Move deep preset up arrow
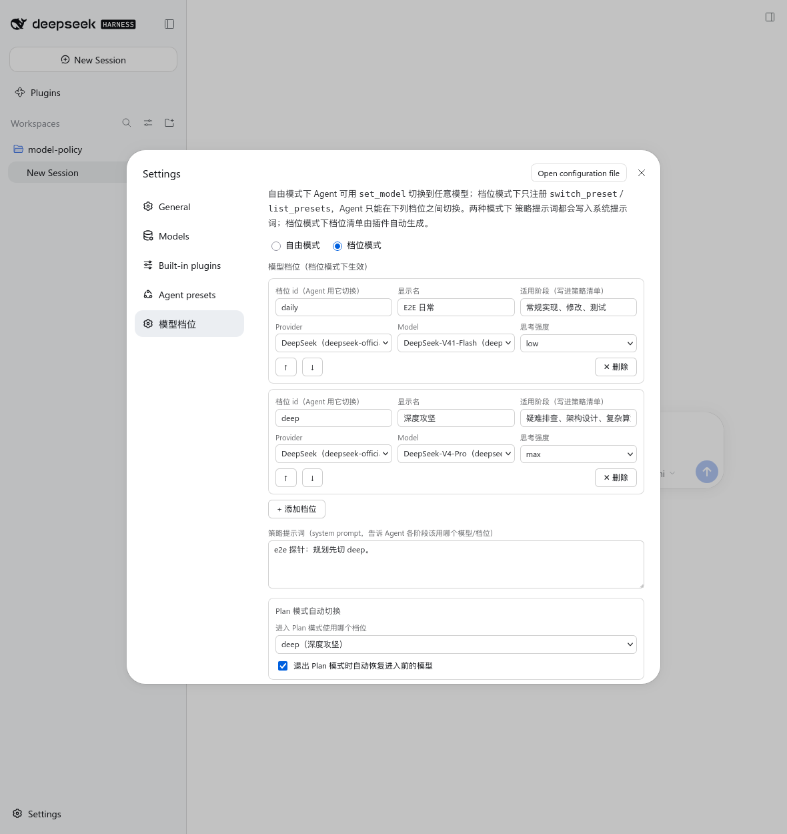 (x=286, y=478)
